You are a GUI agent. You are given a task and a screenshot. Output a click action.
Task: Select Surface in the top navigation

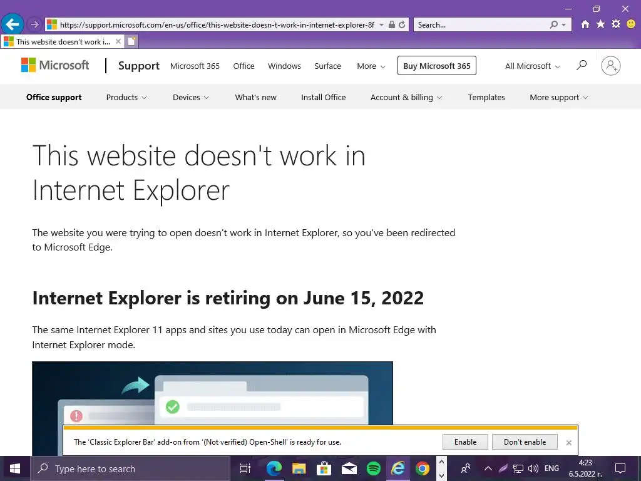pyautogui.click(x=327, y=66)
